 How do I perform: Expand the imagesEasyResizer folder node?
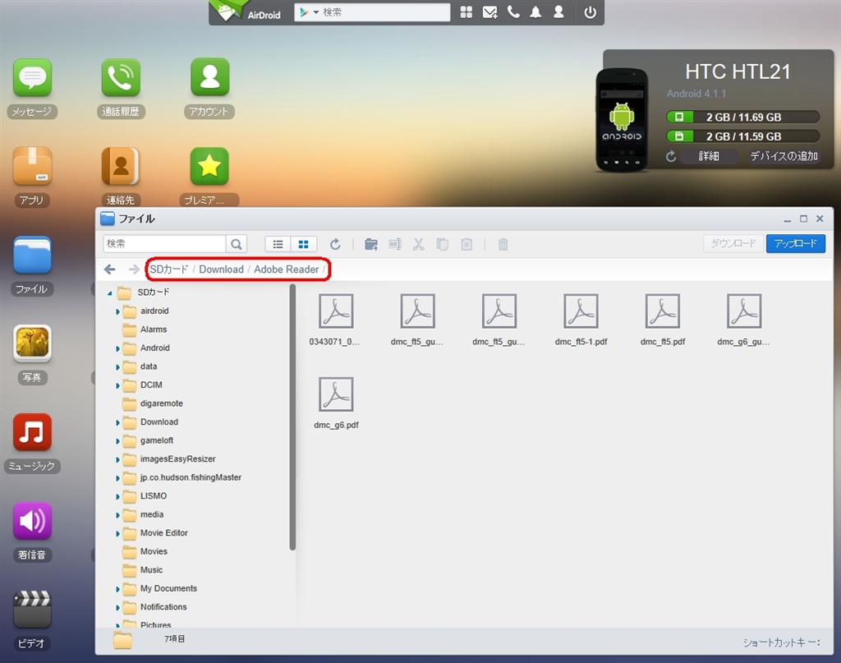pyautogui.click(x=117, y=460)
